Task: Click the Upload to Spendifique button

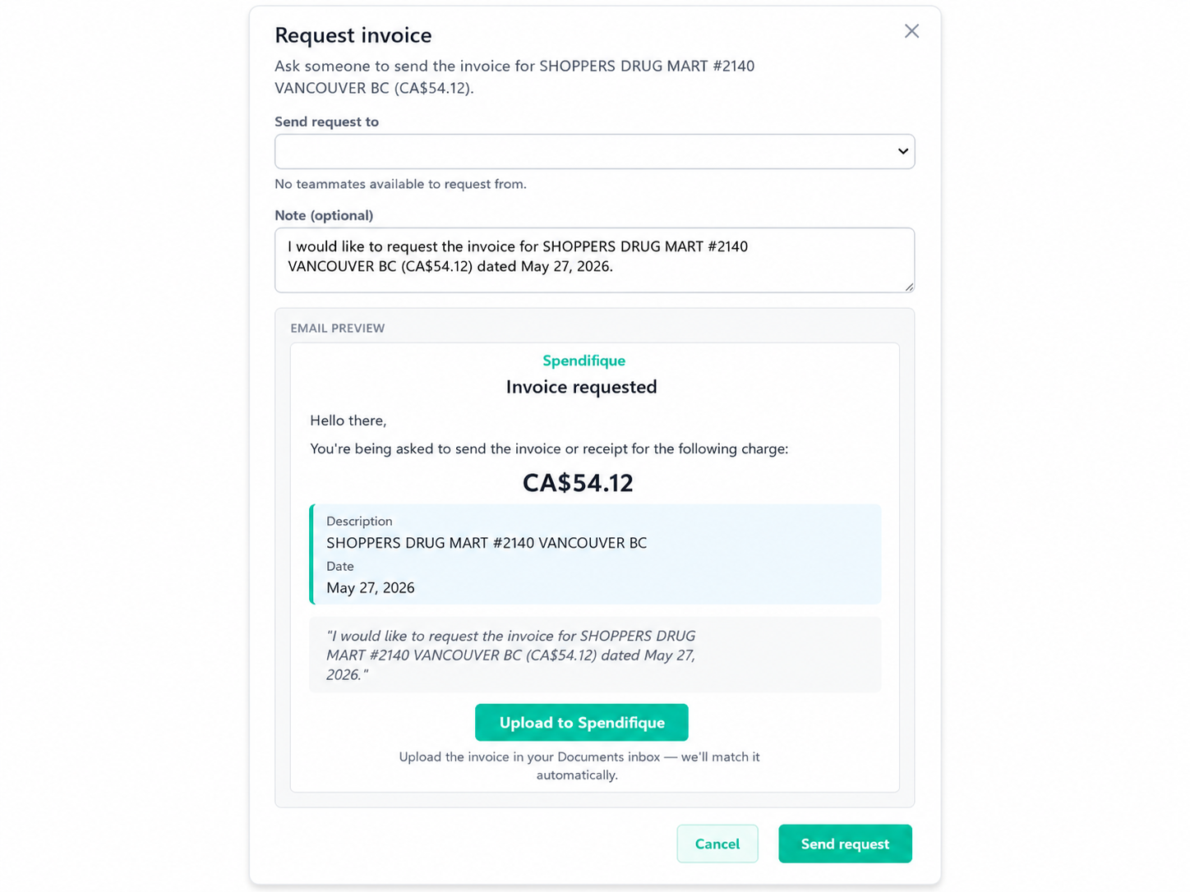Action: pyautogui.click(x=582, y=722)
